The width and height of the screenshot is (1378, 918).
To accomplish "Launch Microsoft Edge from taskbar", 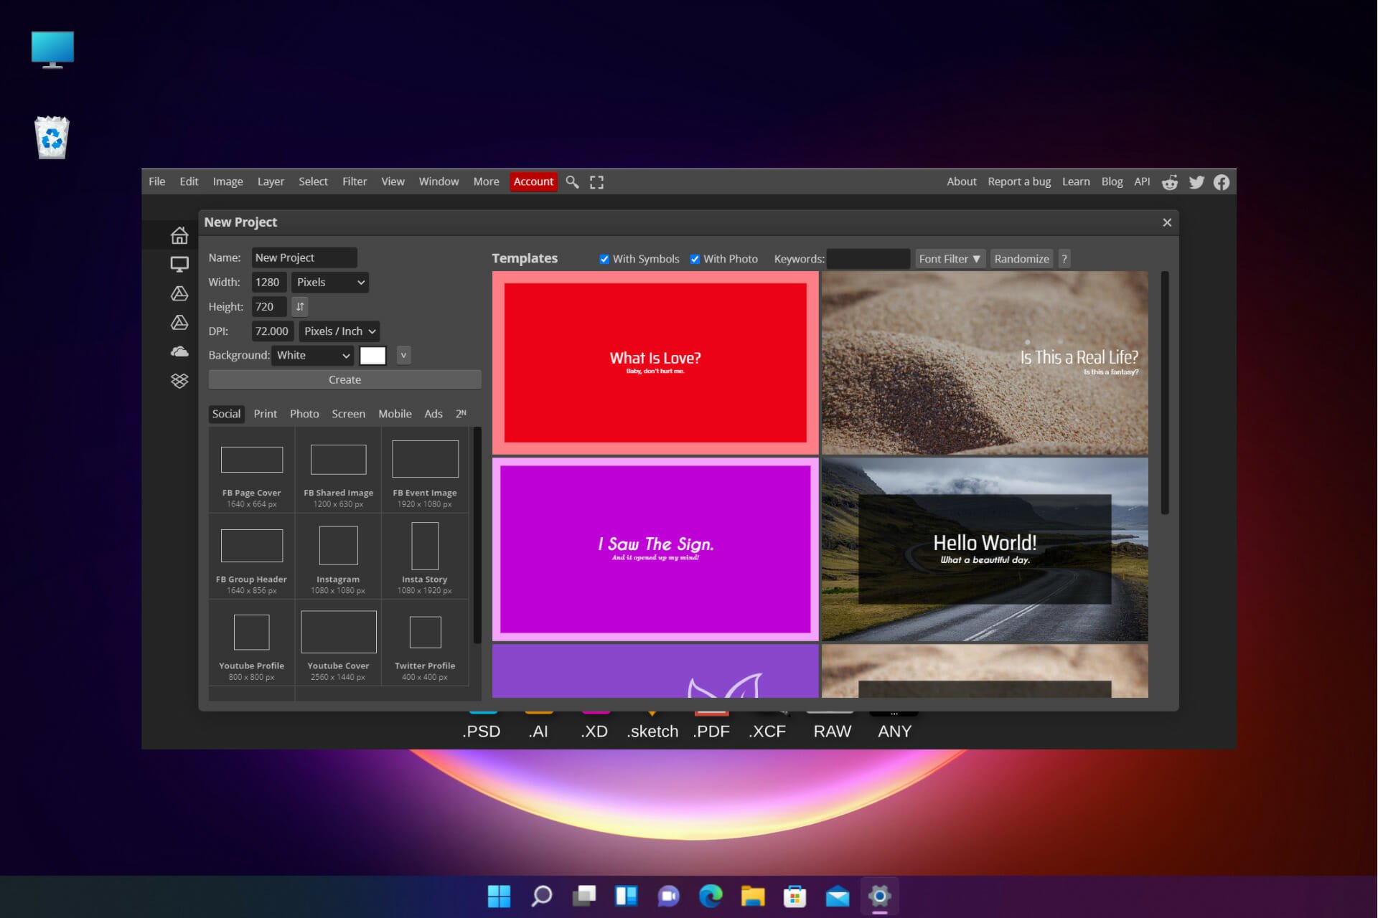I will click(x=711, y=896).
